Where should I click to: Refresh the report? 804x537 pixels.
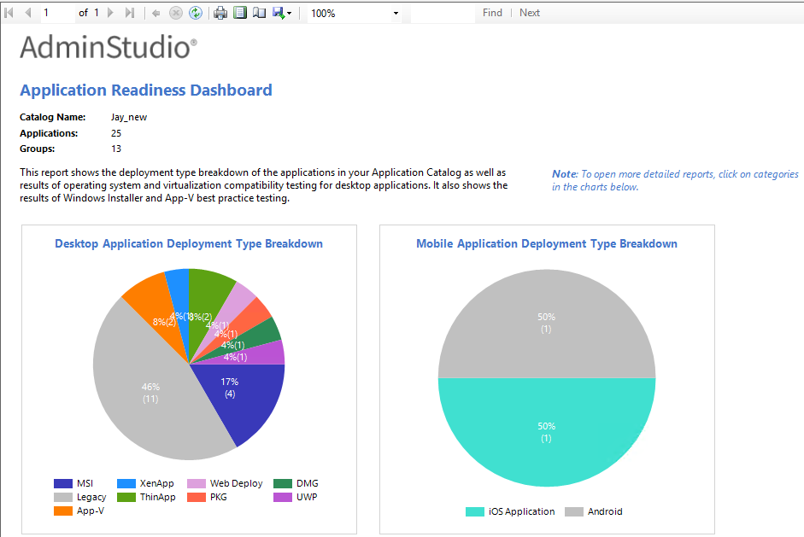[196, 13]
